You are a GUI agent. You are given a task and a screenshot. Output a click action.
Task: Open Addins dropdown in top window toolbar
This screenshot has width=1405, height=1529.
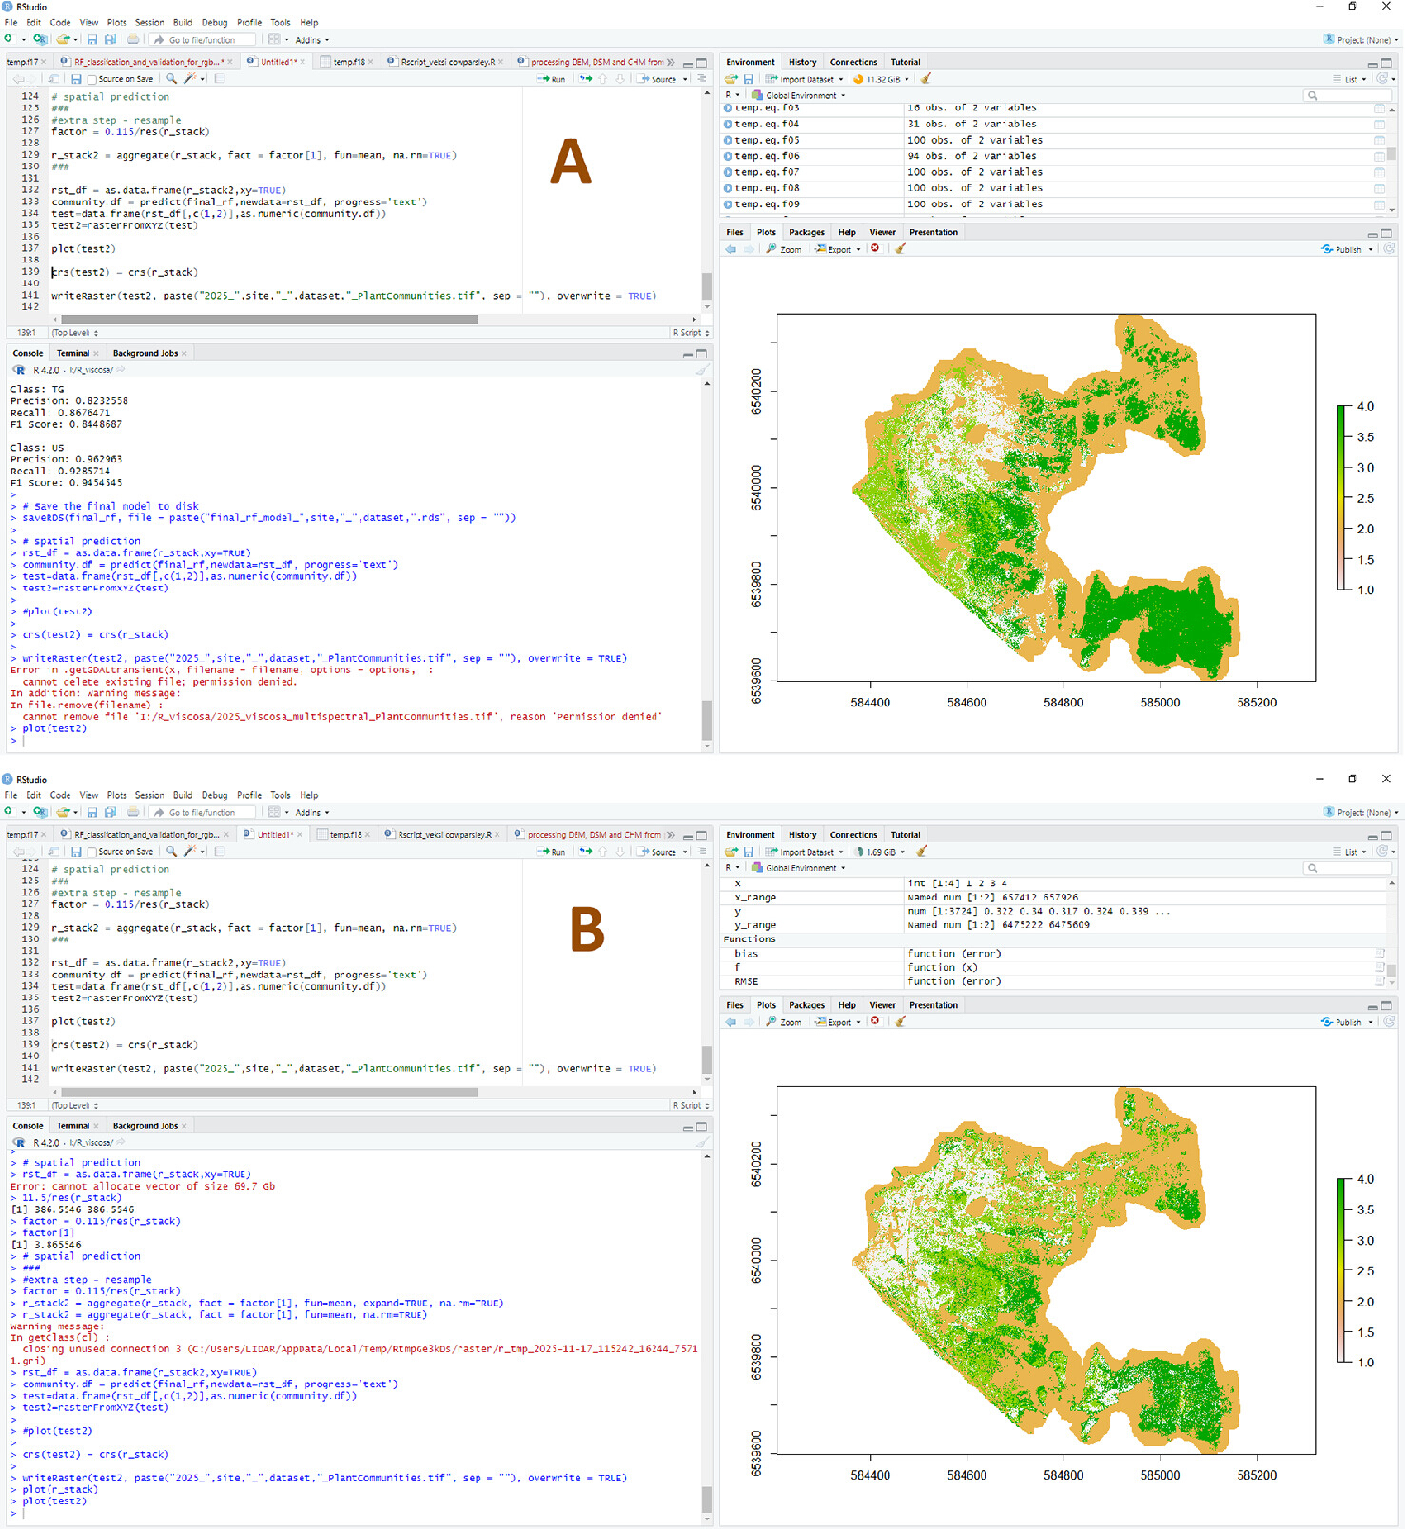312,40
